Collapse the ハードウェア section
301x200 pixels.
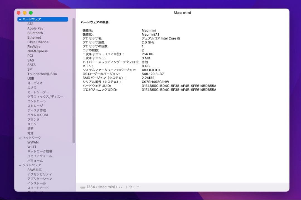point(20,19)
